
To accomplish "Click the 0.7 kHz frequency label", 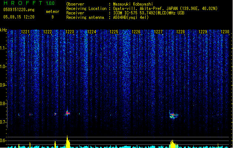I will coord(3,122).
